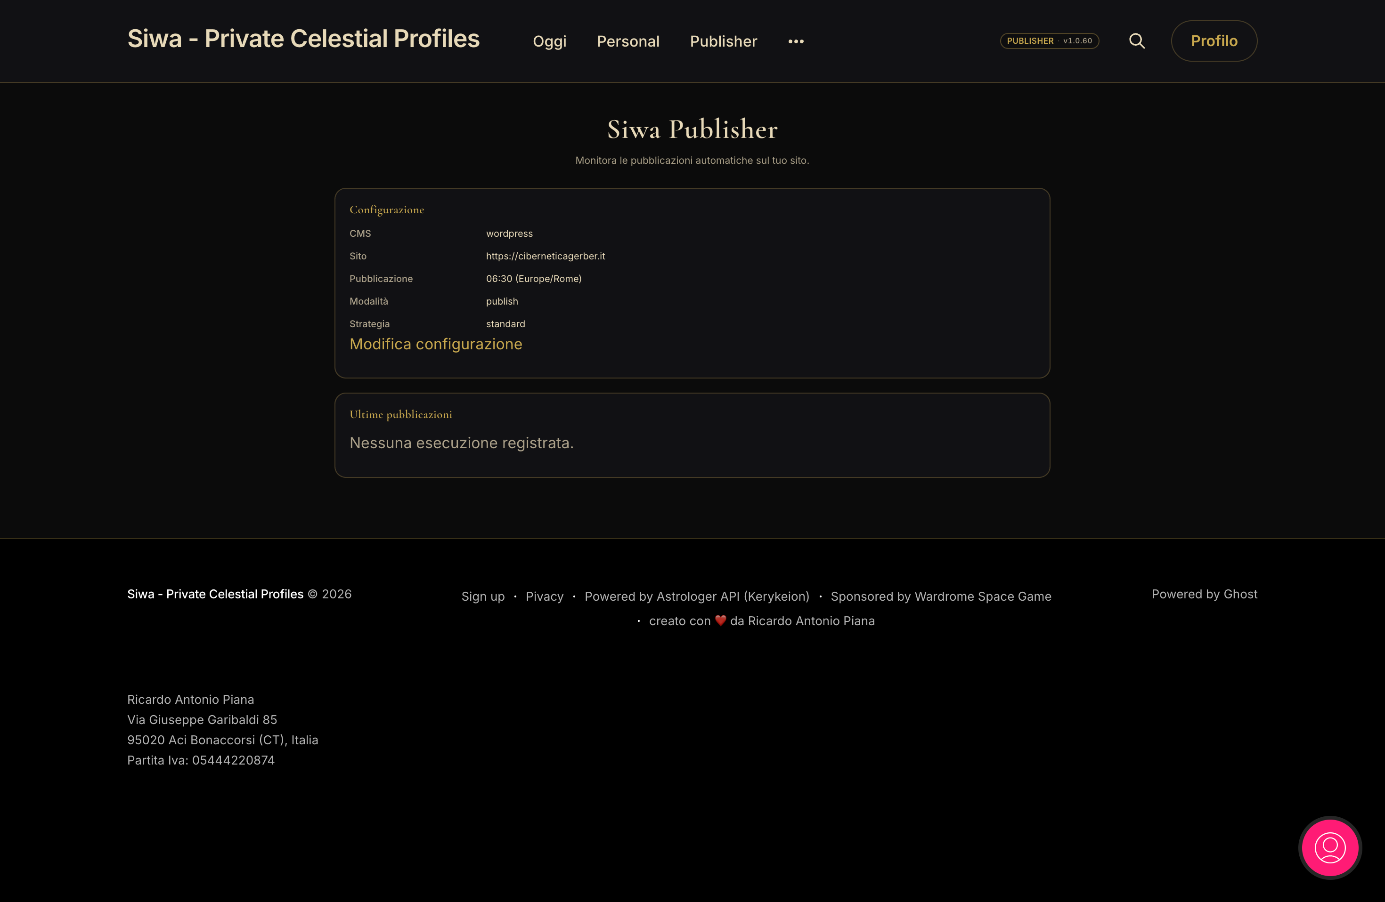This screenshot has height=902, width=1385.
Task: Follow Powered by Astrologer API (Kerykeion) link
Action: (697, 596)
